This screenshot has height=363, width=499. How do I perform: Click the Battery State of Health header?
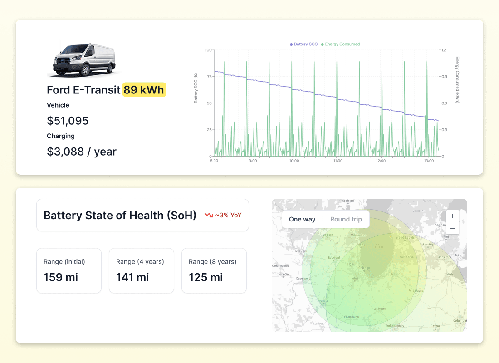click(120, 215)
